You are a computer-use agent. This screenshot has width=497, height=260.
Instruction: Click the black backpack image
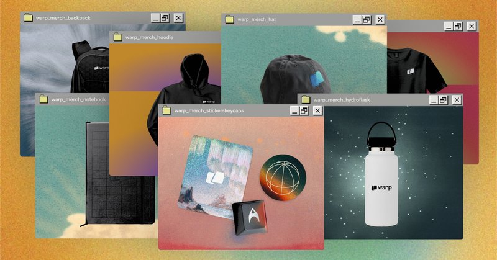pyautogui.click(x=90, y=67)
